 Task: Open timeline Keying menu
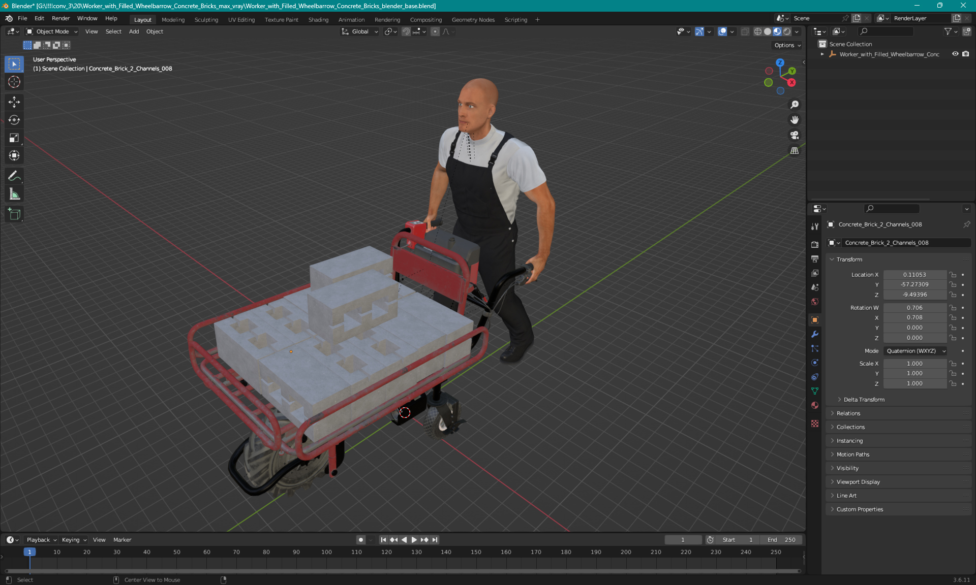[x=74, y=540]
